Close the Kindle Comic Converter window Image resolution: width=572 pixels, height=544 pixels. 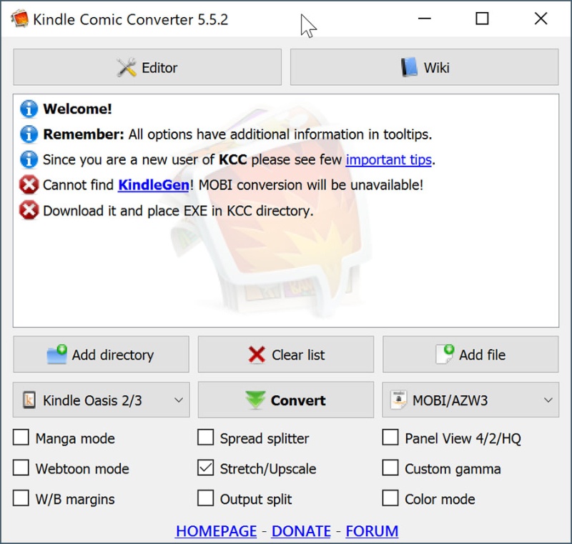[541, 19]
